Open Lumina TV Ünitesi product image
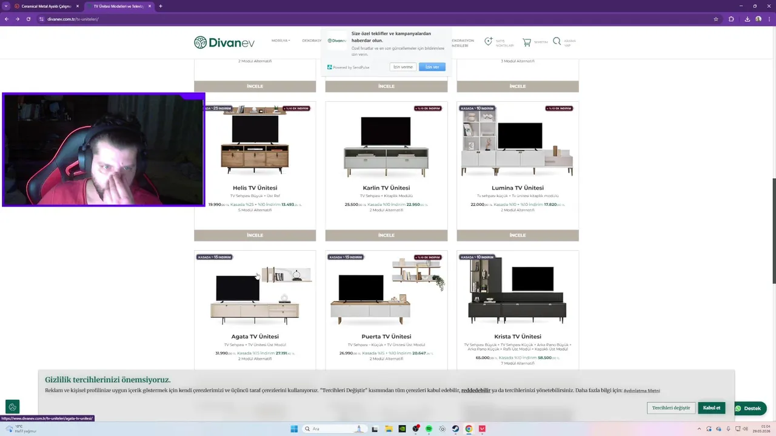The image size is (776, 436). coord(518,142)
